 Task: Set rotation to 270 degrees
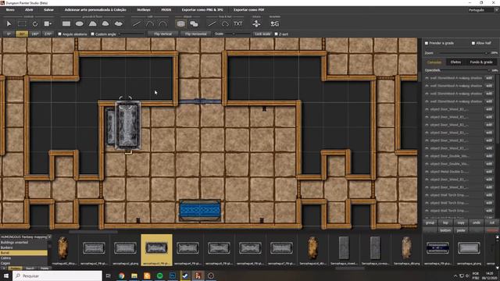tap(48, 34)
